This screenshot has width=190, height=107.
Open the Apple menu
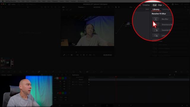click(x=3, y=1)
